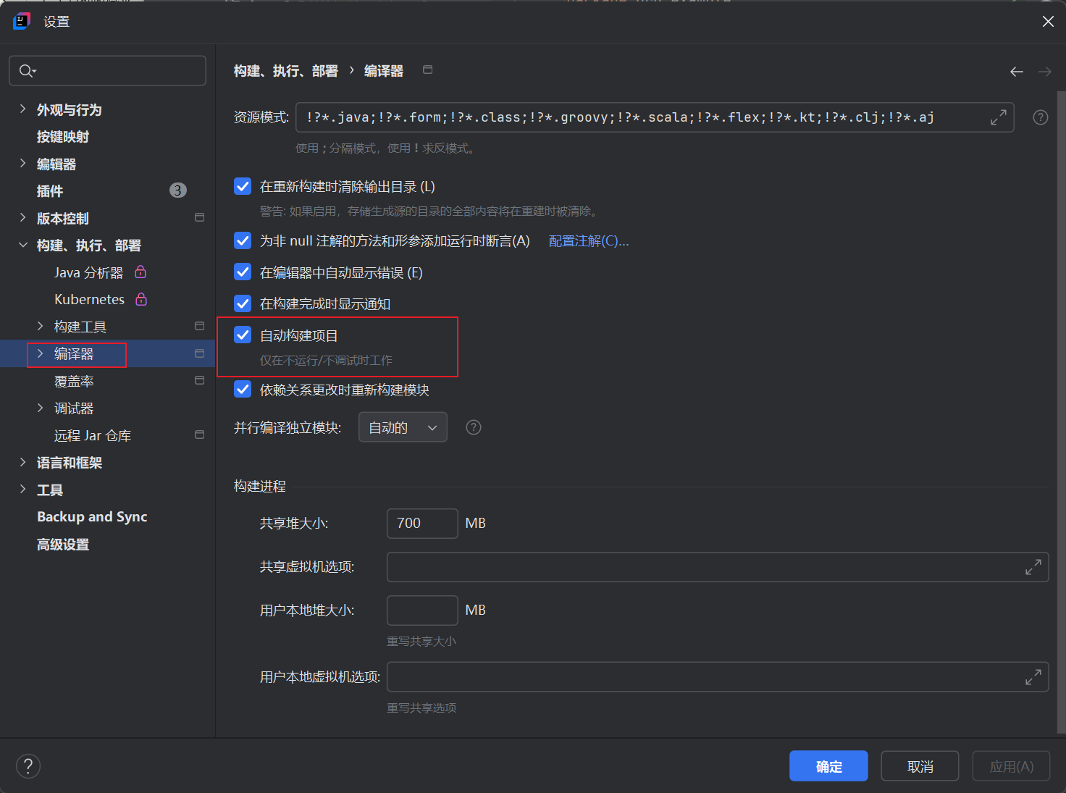Open help icon next to 资源模式 field
The image size is (1066, 793).
pos(1041,117)
